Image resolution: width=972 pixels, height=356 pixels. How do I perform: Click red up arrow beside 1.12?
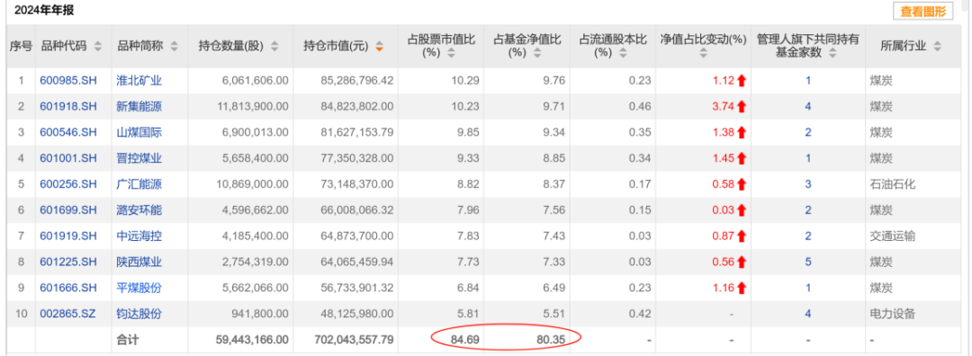click(x=742, y=81)
